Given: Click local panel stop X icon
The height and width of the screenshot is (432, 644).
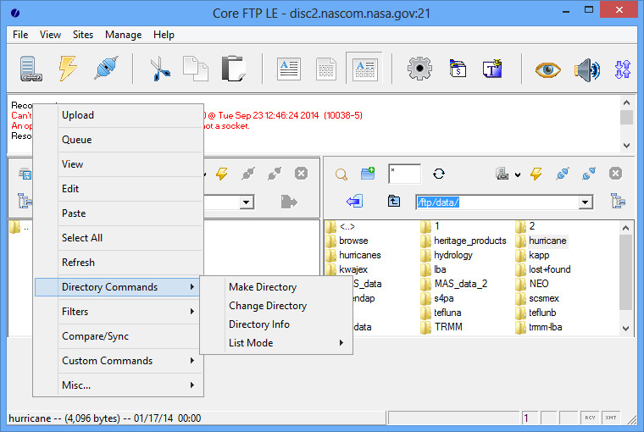Looking at the screenshot, I should (301, 174).
